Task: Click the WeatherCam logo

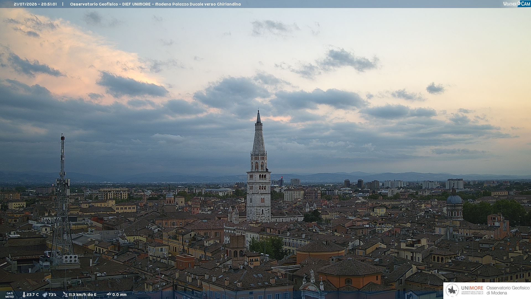Action: tap(517, 4)
